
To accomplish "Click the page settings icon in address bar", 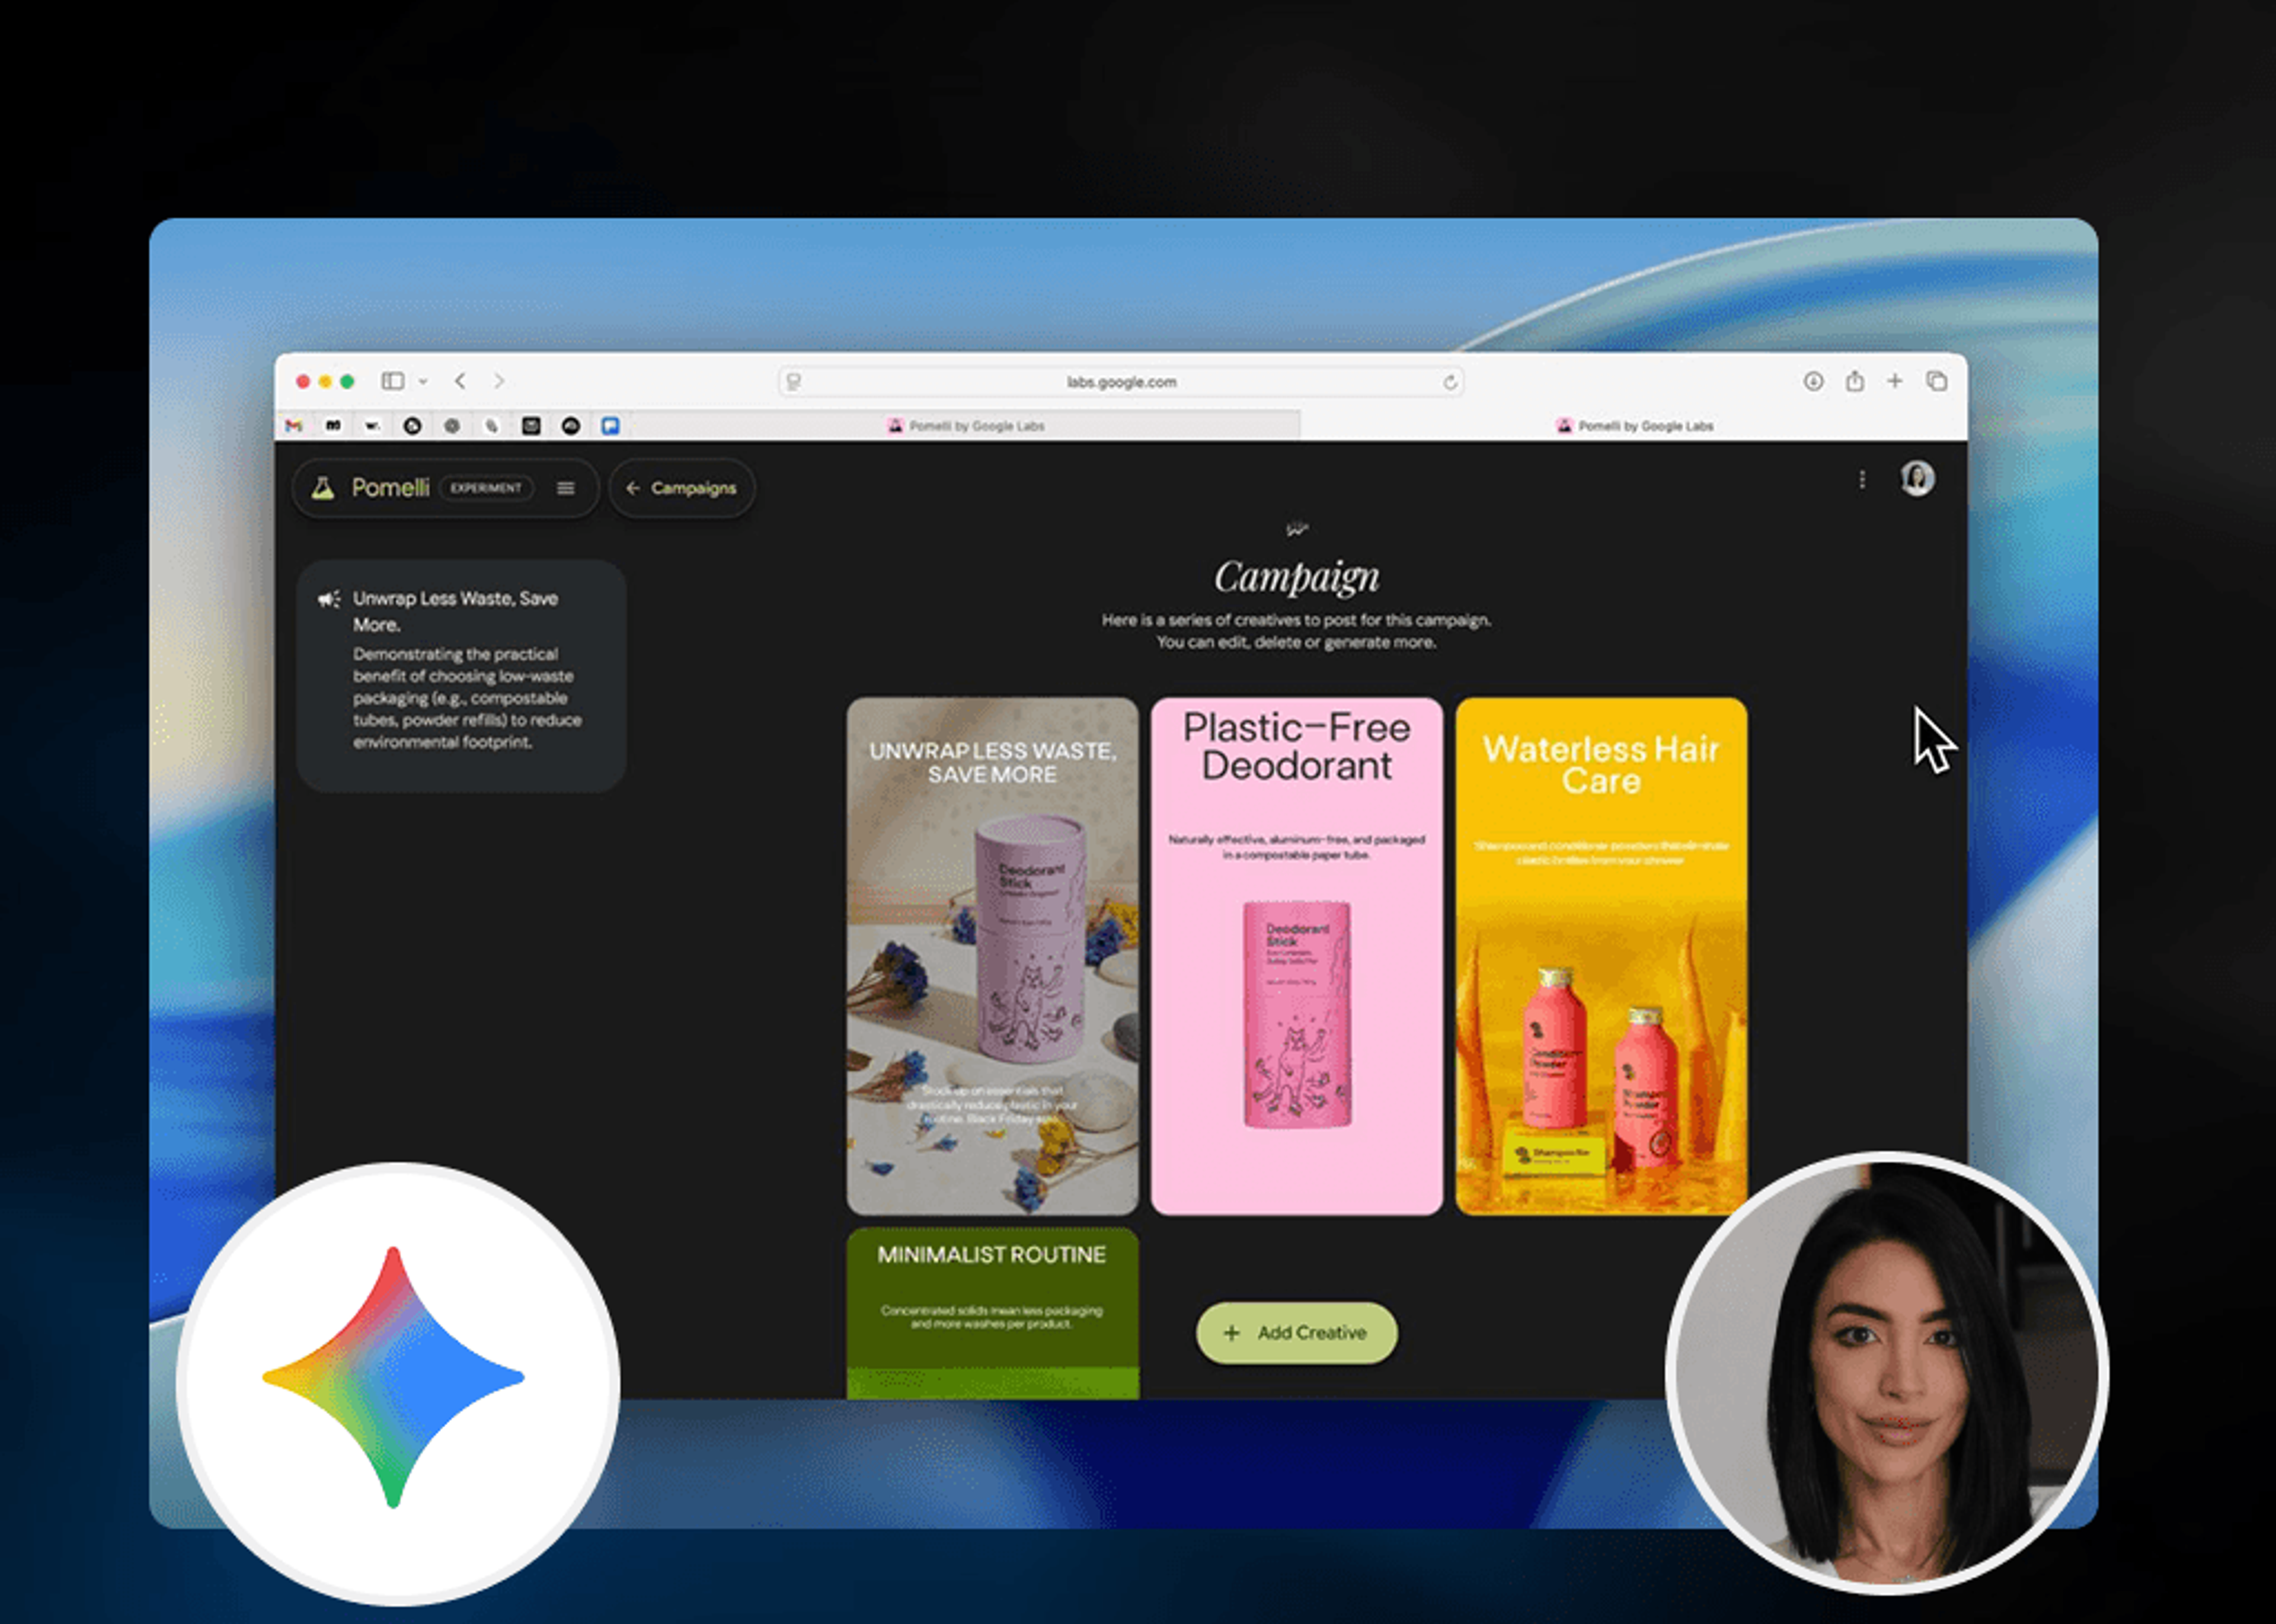I will pos(794,382).
